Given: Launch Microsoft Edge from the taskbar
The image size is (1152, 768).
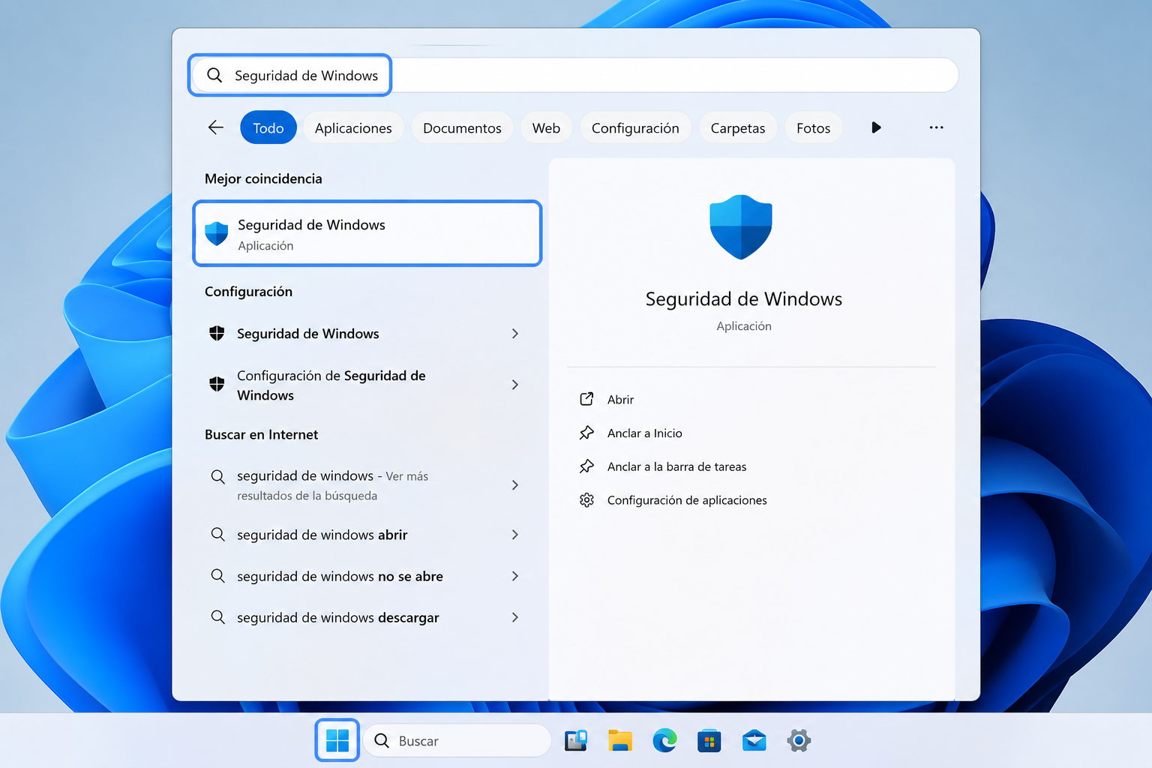Looking at the screenshot, I should [x=664, y=741].
